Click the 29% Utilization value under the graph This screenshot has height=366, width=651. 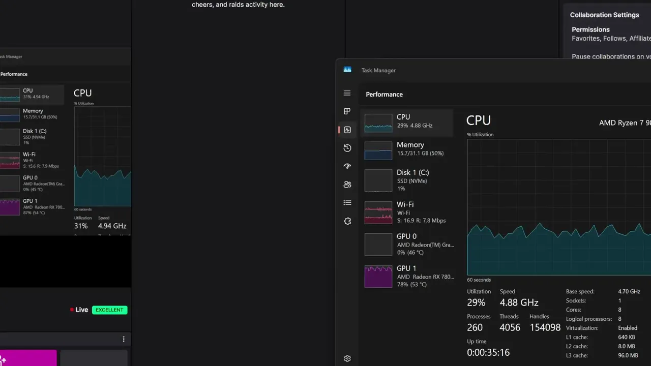[x=476, y=302]
